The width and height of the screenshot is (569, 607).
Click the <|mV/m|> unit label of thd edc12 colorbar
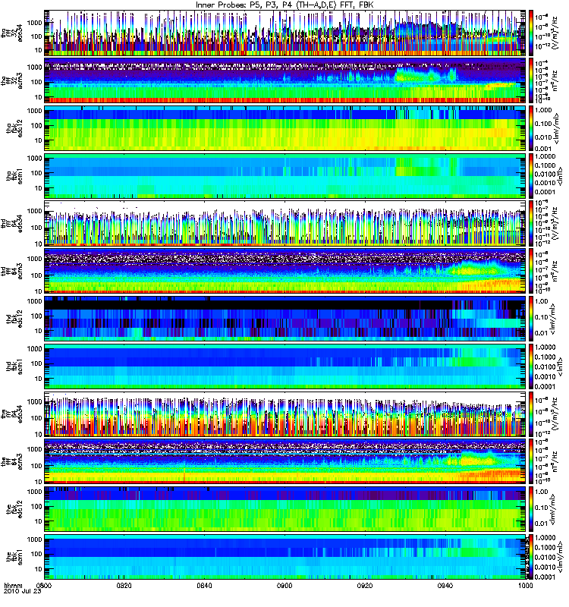pyautogui.click(x=555, y=318)
